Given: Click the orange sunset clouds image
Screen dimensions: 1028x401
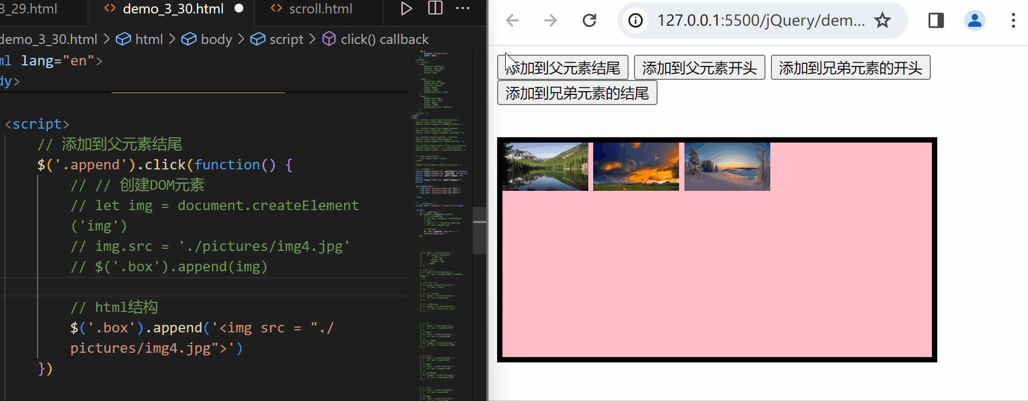Looking at the screenshot, I should pos(636,167).
